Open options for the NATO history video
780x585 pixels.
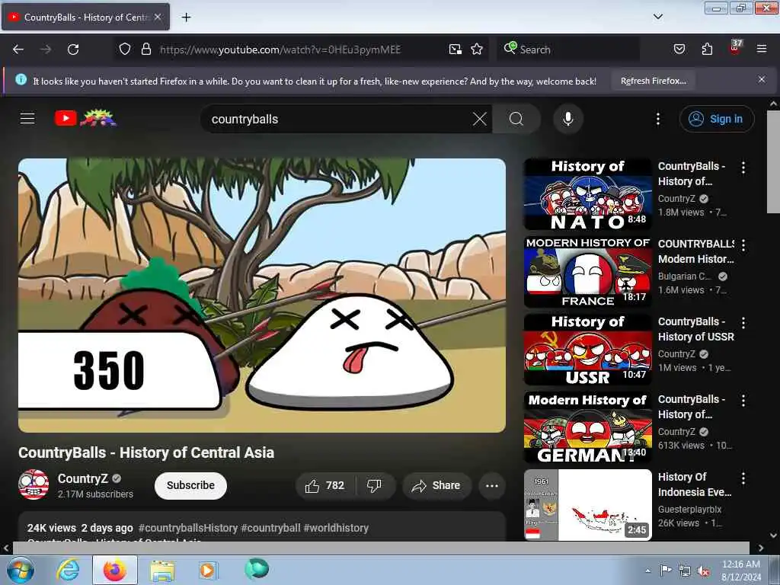click(x=743, y=168)
